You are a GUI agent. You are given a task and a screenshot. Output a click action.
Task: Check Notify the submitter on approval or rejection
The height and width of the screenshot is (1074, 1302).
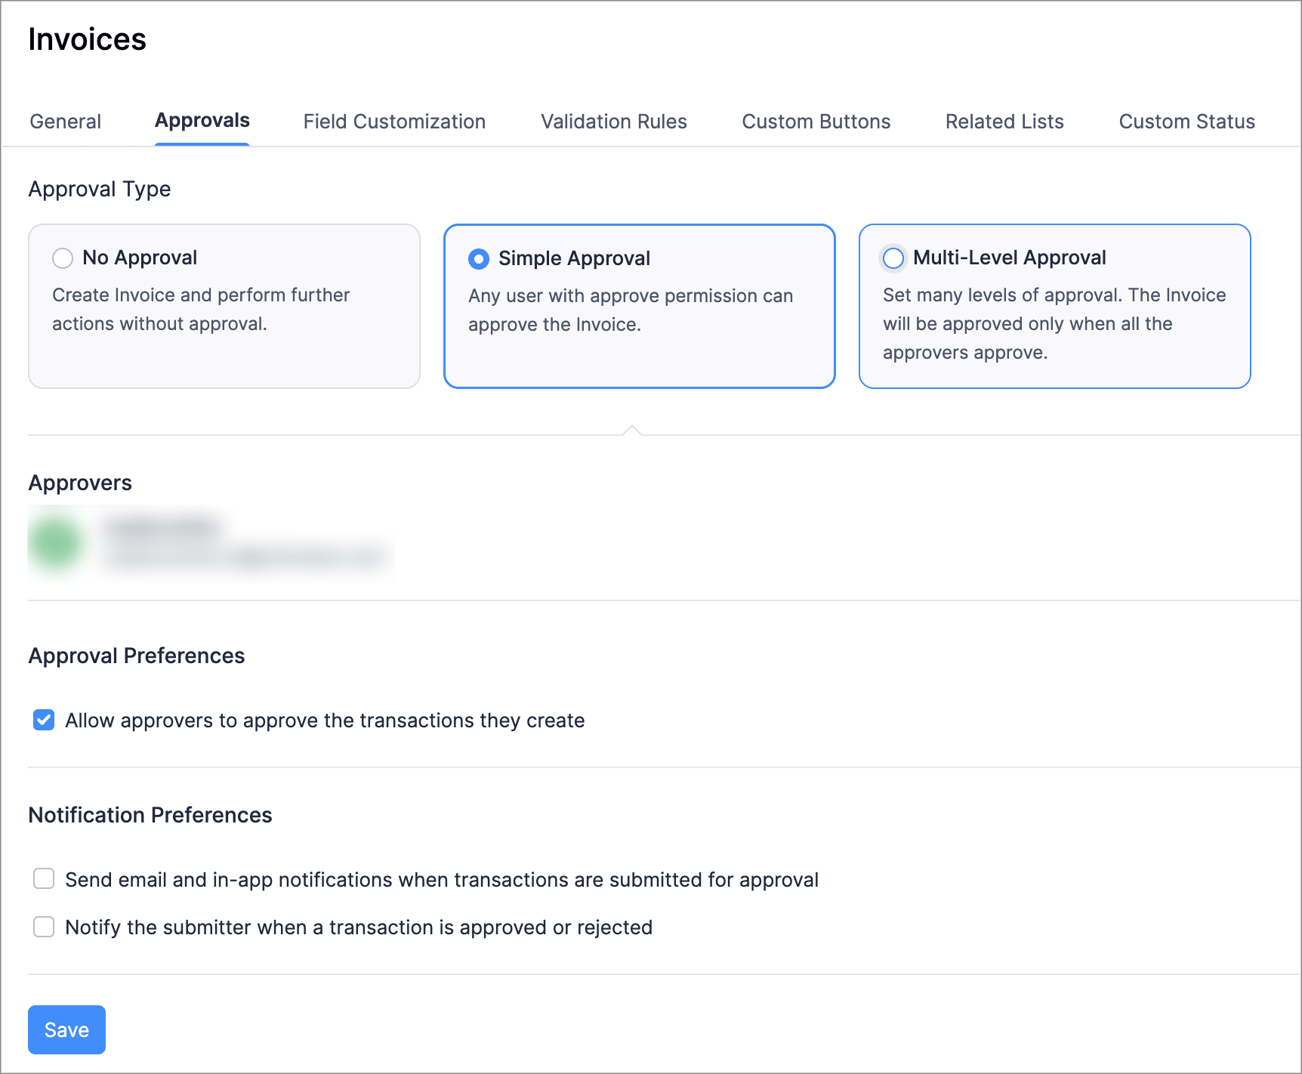point(44,927)
